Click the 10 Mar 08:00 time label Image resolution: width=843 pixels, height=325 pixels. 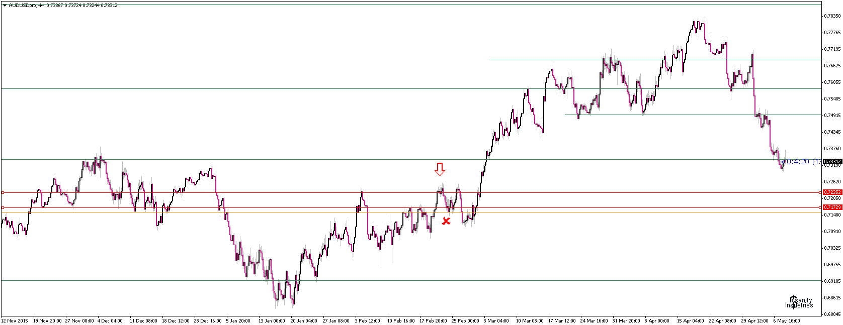530,321
